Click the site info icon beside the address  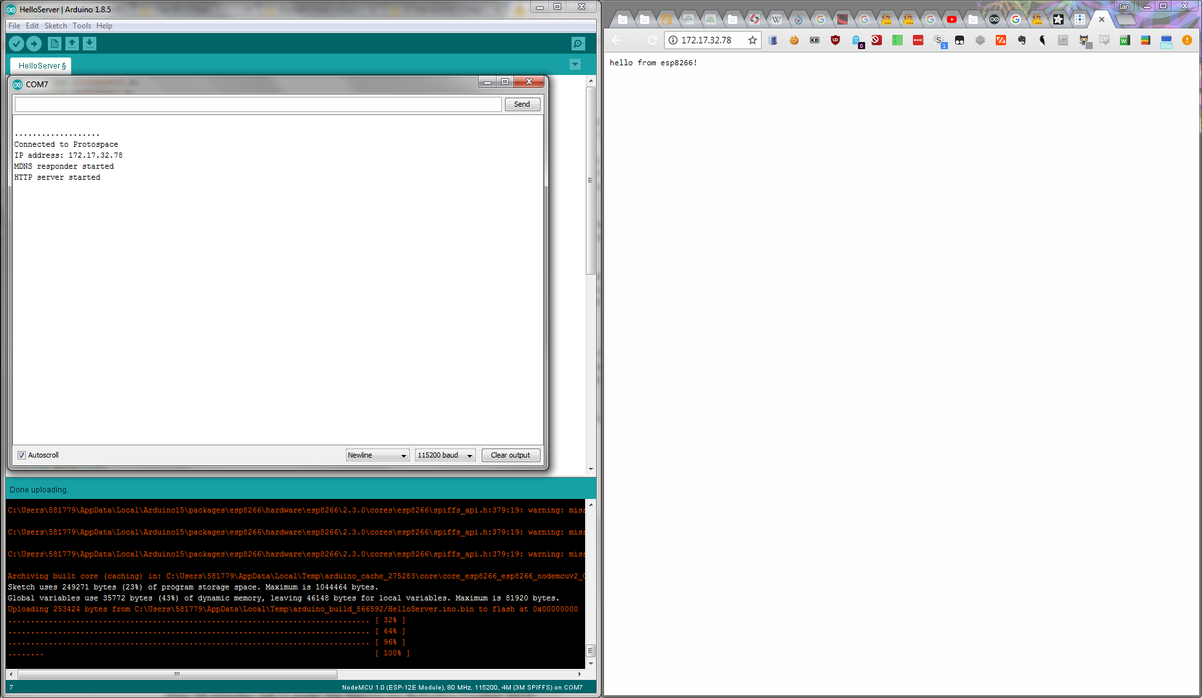point(673,40)
